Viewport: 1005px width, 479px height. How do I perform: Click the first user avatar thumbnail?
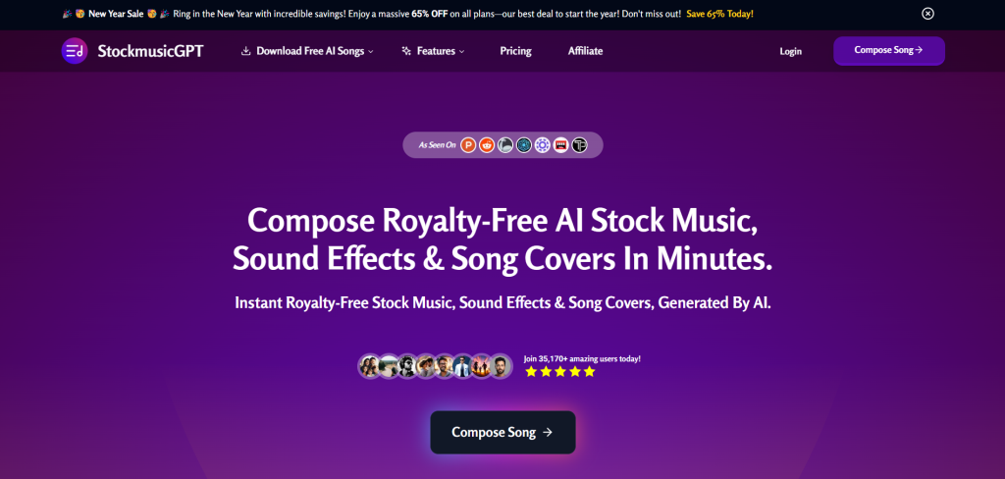pos(369,366)
